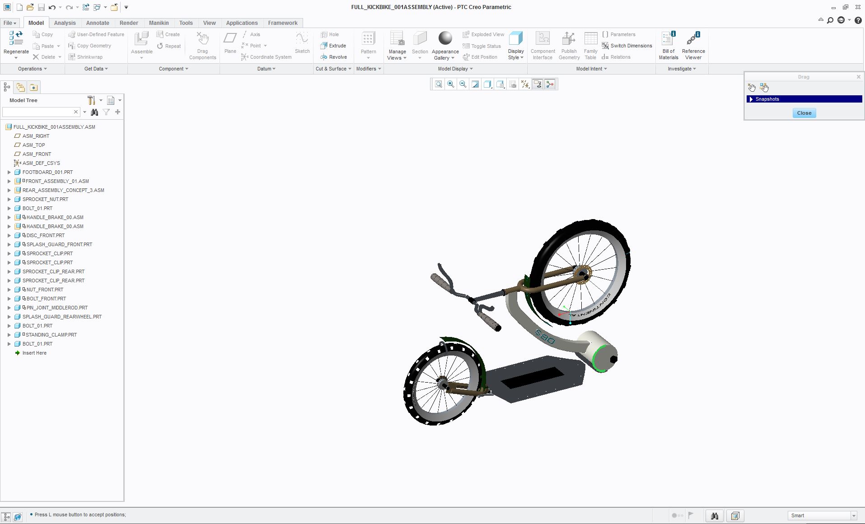Select SPLASH_GUARD_FRONT.PRT in tree
The image size is (865, 524).
coord(59,244)
